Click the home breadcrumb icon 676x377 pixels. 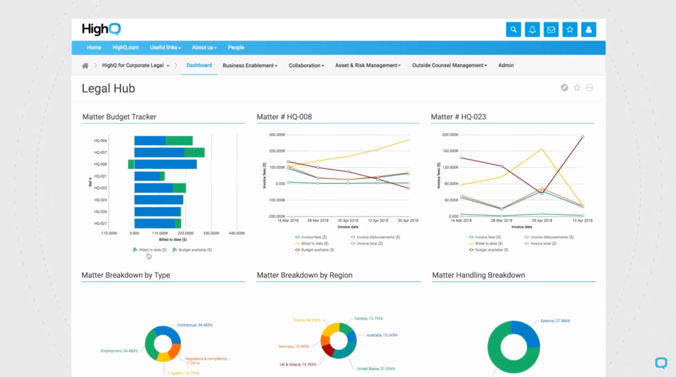click(85, 66)
